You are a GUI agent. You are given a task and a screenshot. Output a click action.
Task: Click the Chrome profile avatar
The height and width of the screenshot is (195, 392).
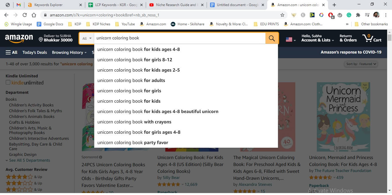tap(376, 15)
